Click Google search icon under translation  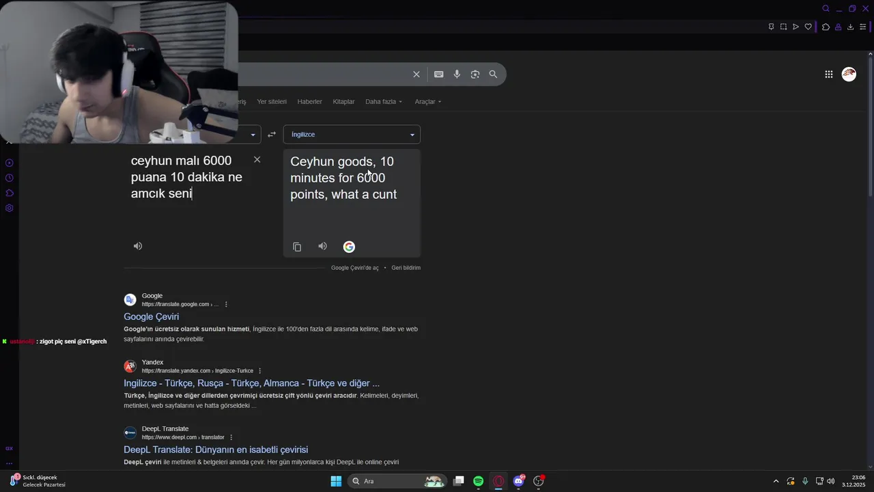coord(349,247)
